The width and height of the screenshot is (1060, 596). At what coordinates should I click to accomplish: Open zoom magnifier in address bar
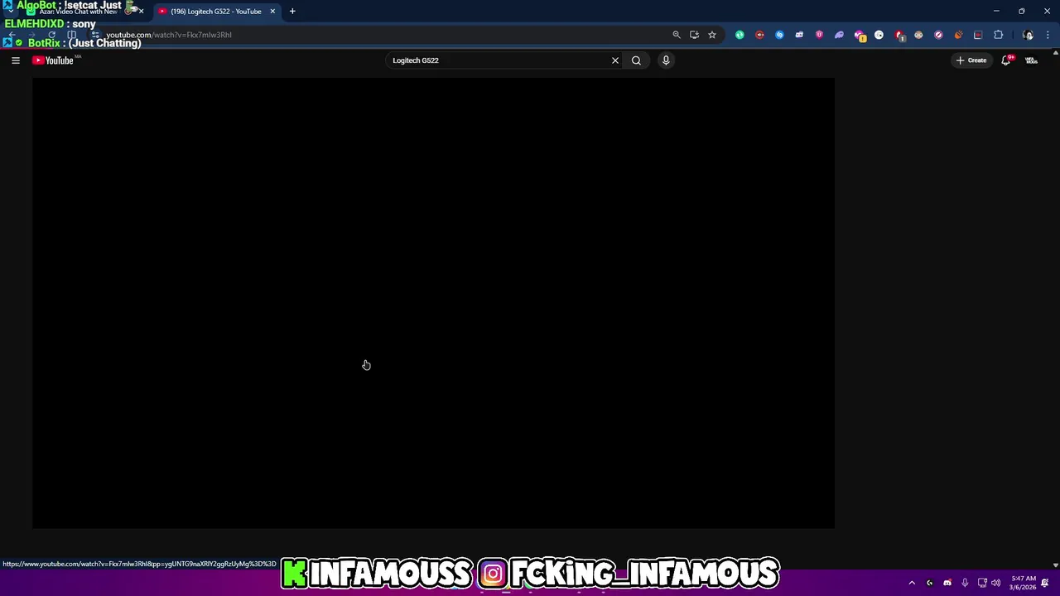coord(677,35)
